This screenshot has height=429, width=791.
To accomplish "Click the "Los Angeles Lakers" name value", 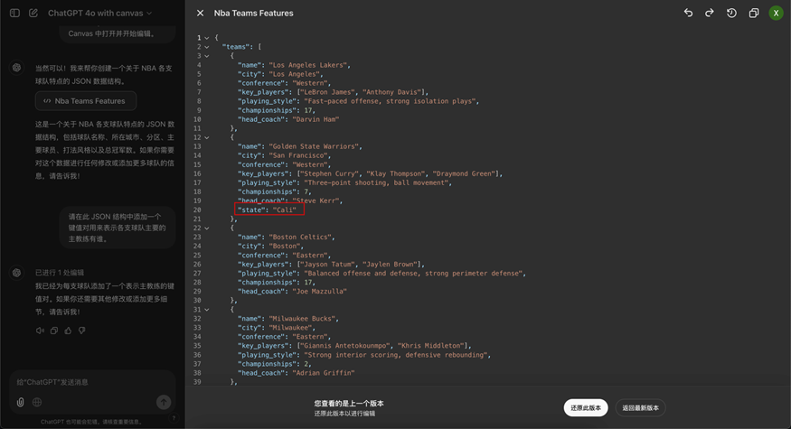I will pyautogui.click(x=307, y=65).
